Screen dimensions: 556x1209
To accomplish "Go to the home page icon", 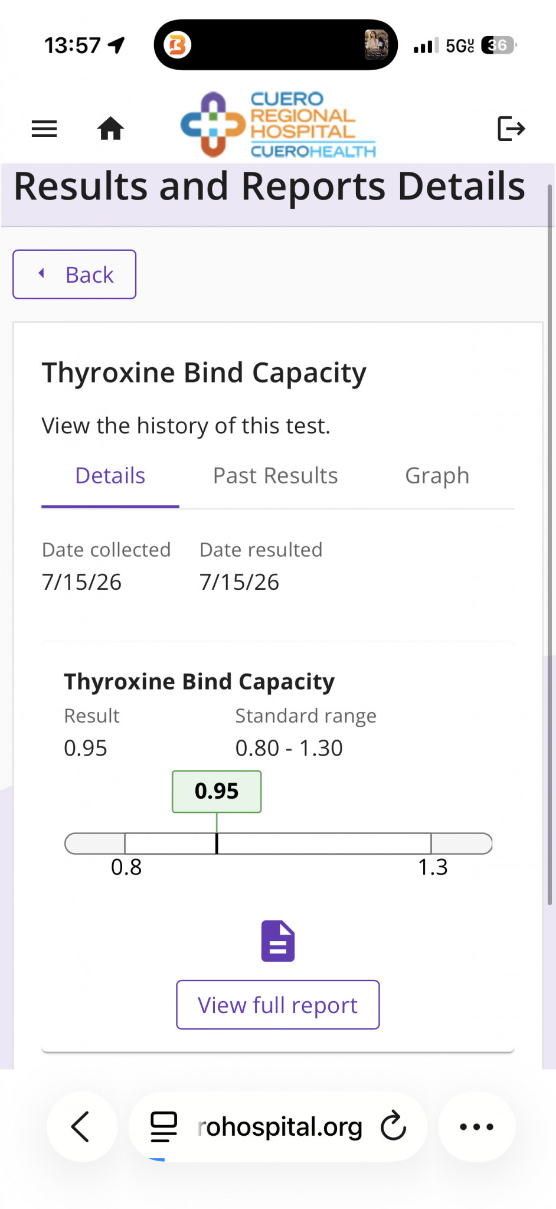I will (x=110, y=128).
